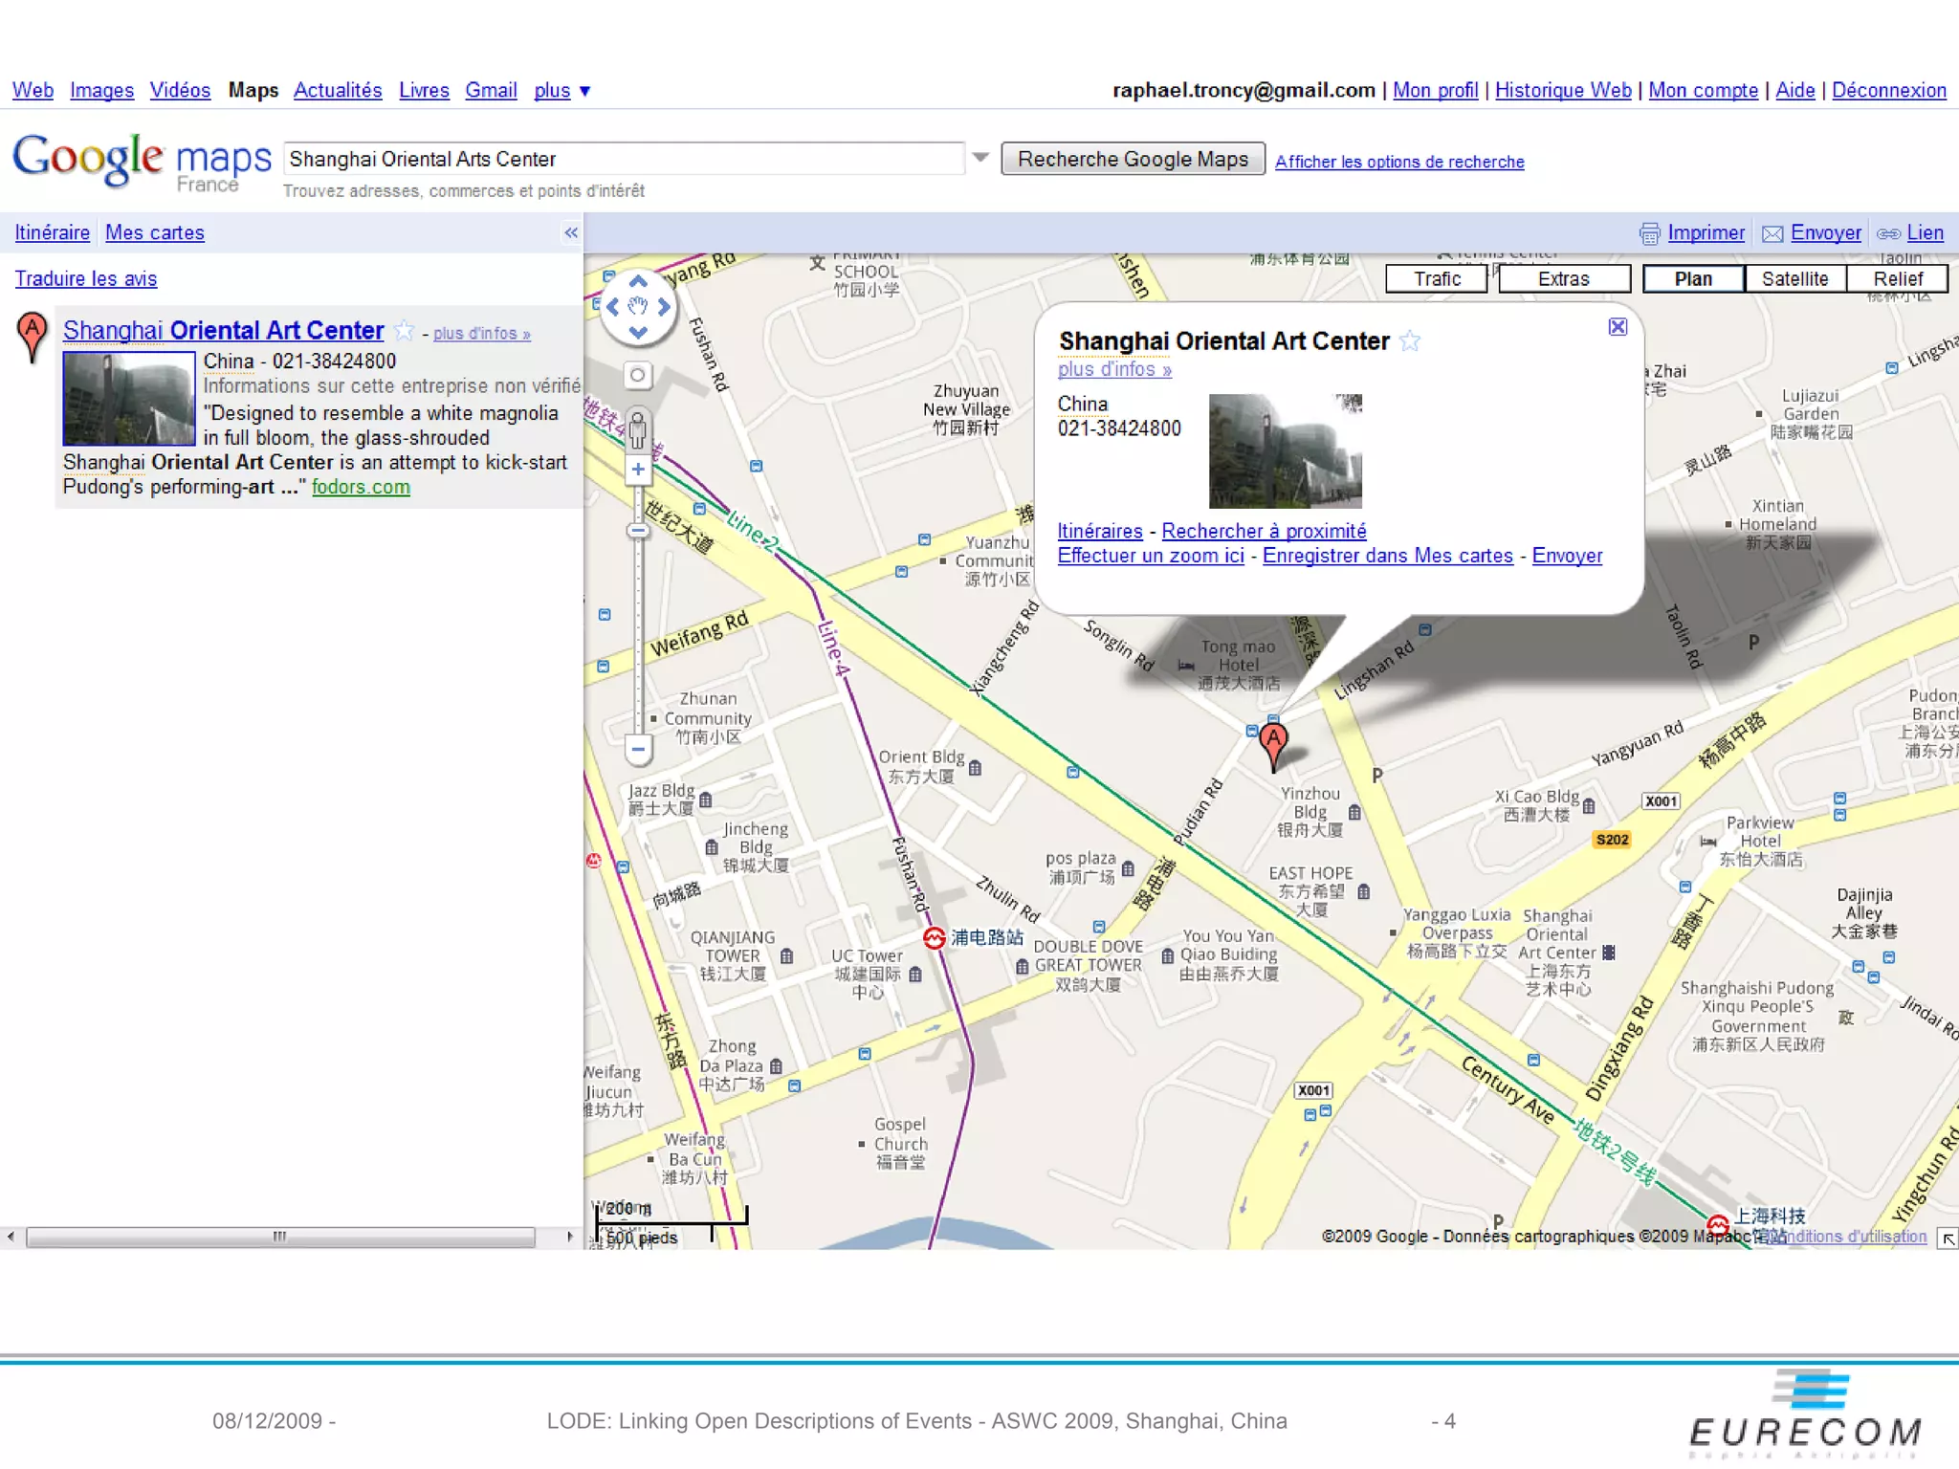Open Livres in top navigation

[x=424, y=90]
